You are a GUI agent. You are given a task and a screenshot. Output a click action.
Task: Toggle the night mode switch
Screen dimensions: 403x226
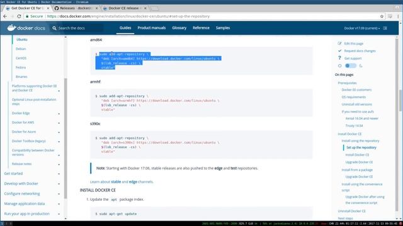351,65
